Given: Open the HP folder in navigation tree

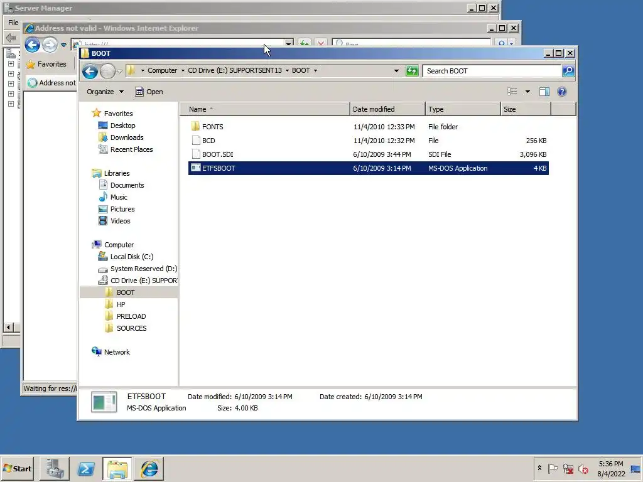Looking at the screenshot, I should (x=121, y=304).
